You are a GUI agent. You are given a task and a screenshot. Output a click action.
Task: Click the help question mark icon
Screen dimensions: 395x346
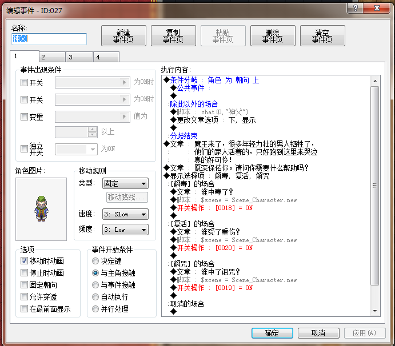[x=355, y=8]
